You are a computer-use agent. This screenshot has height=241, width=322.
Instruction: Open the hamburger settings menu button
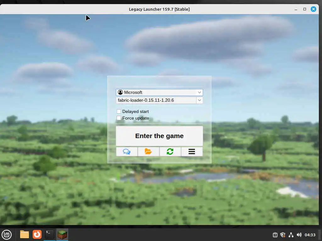[x=192, y=152]
